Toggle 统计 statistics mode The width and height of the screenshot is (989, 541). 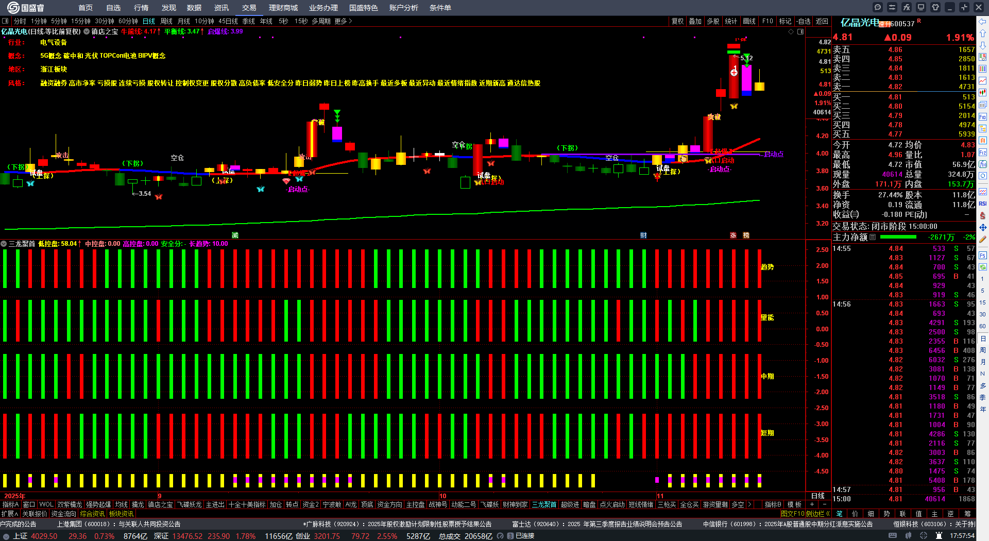pyautogui.click(x=731, y=21)
